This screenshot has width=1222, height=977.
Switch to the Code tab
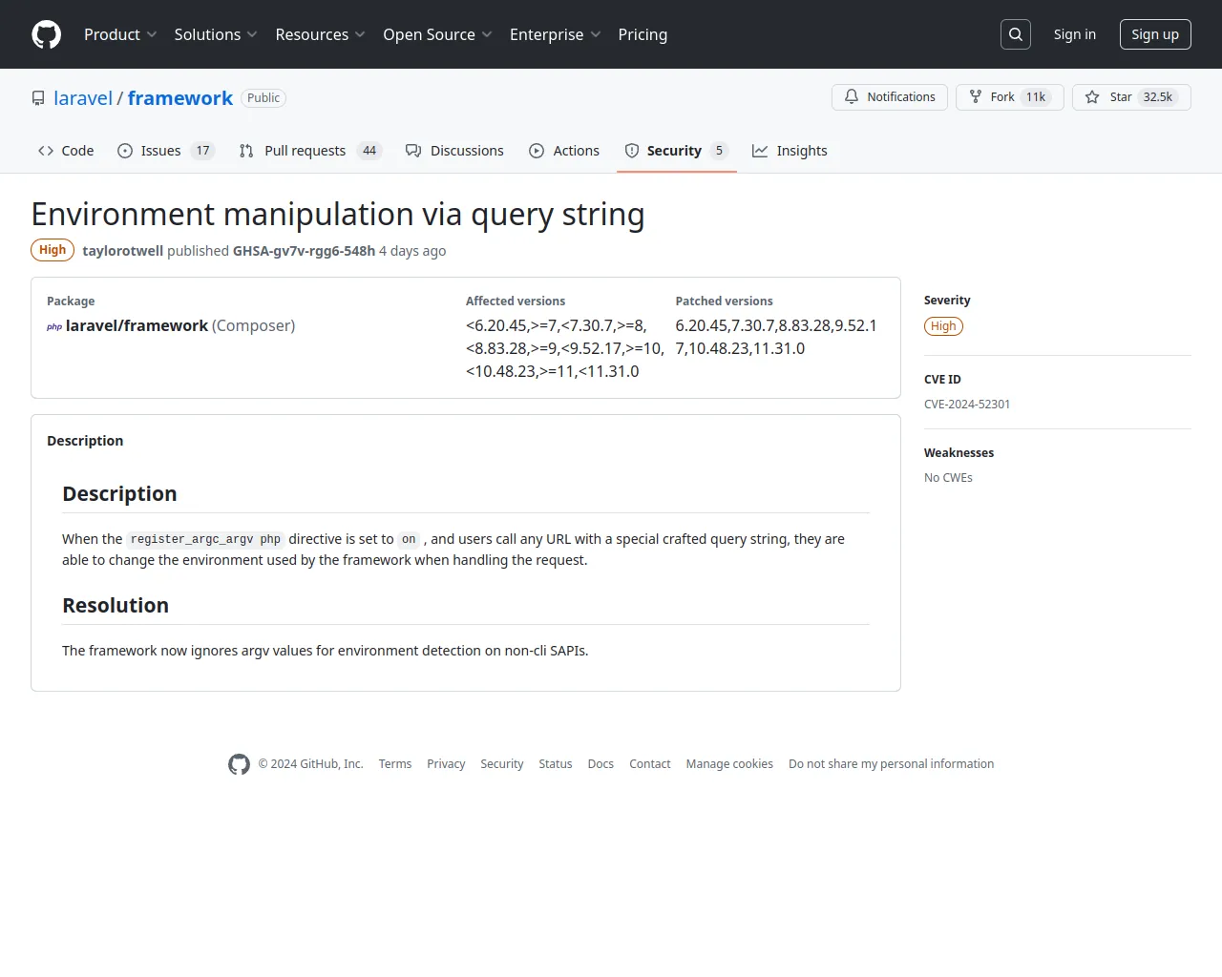pos(66,151)
